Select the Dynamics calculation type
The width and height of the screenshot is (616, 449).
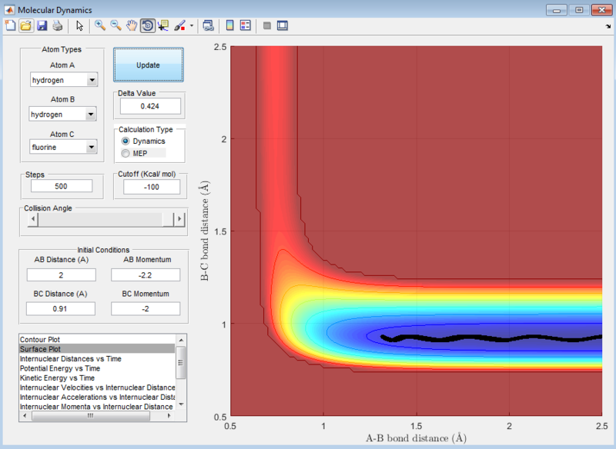[x=143, y=141]
